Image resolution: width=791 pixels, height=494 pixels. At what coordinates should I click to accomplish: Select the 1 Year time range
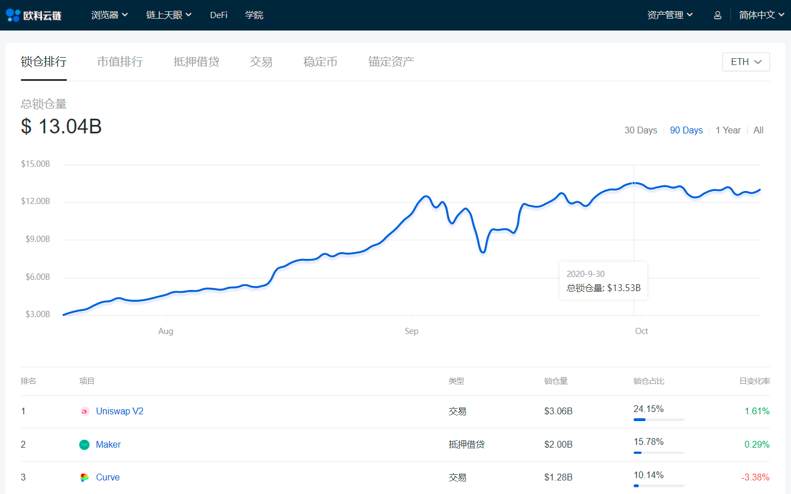click(x=728, y=130)
